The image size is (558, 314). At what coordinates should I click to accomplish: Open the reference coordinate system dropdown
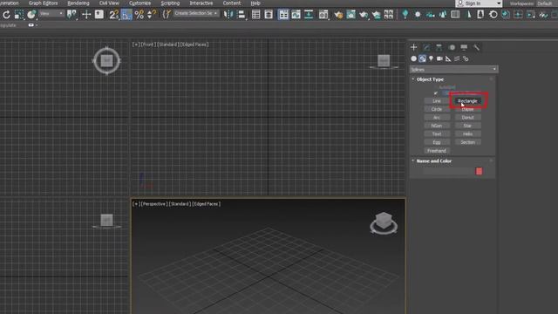(x=51, y=14)
